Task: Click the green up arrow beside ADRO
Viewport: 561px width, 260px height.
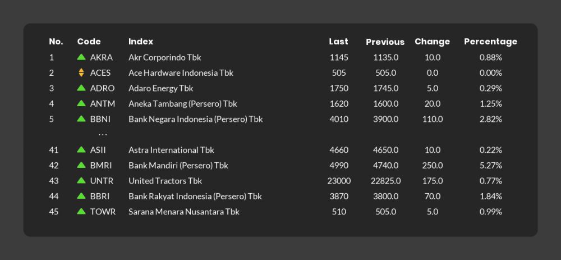Action: pos(81,88)
